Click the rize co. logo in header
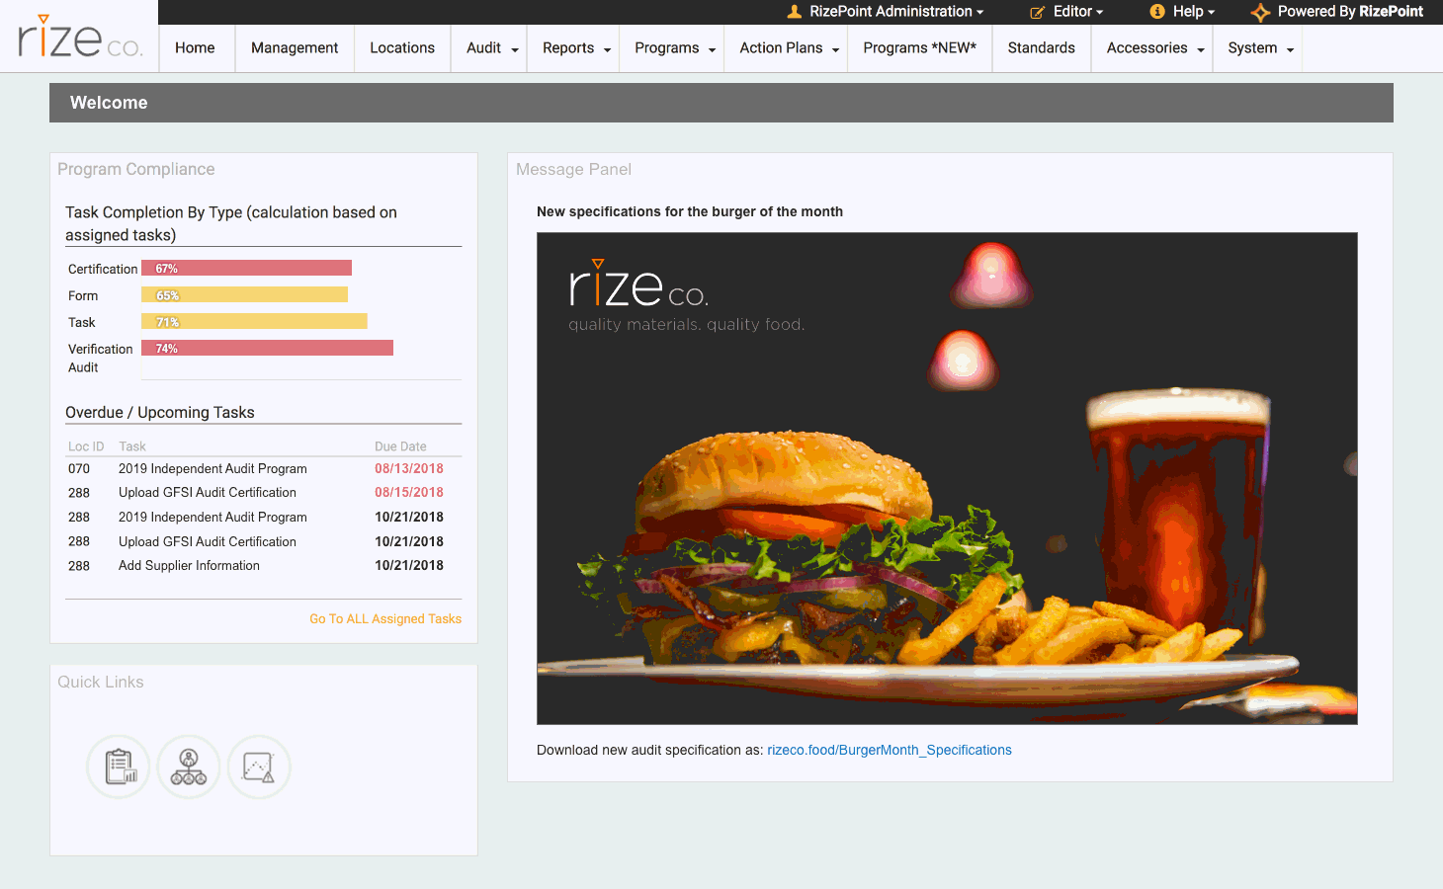Screen dimensions: 1443x889 [x=80, y=38]
